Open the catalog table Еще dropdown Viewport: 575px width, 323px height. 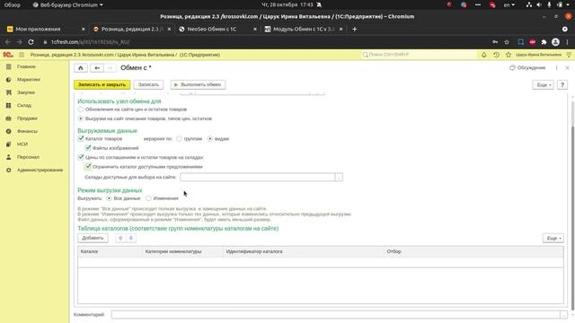[553, 239]
